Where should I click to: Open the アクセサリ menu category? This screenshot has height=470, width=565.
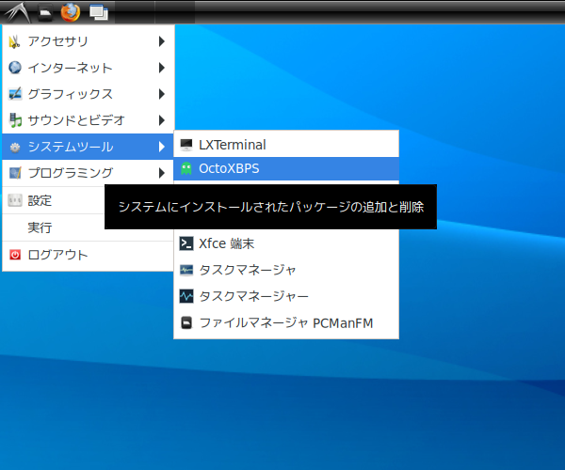point(89,41)
